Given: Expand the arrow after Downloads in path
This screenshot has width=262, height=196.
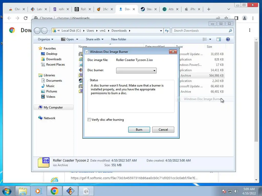Looking at the screenshot, I should tap(129, 31).
